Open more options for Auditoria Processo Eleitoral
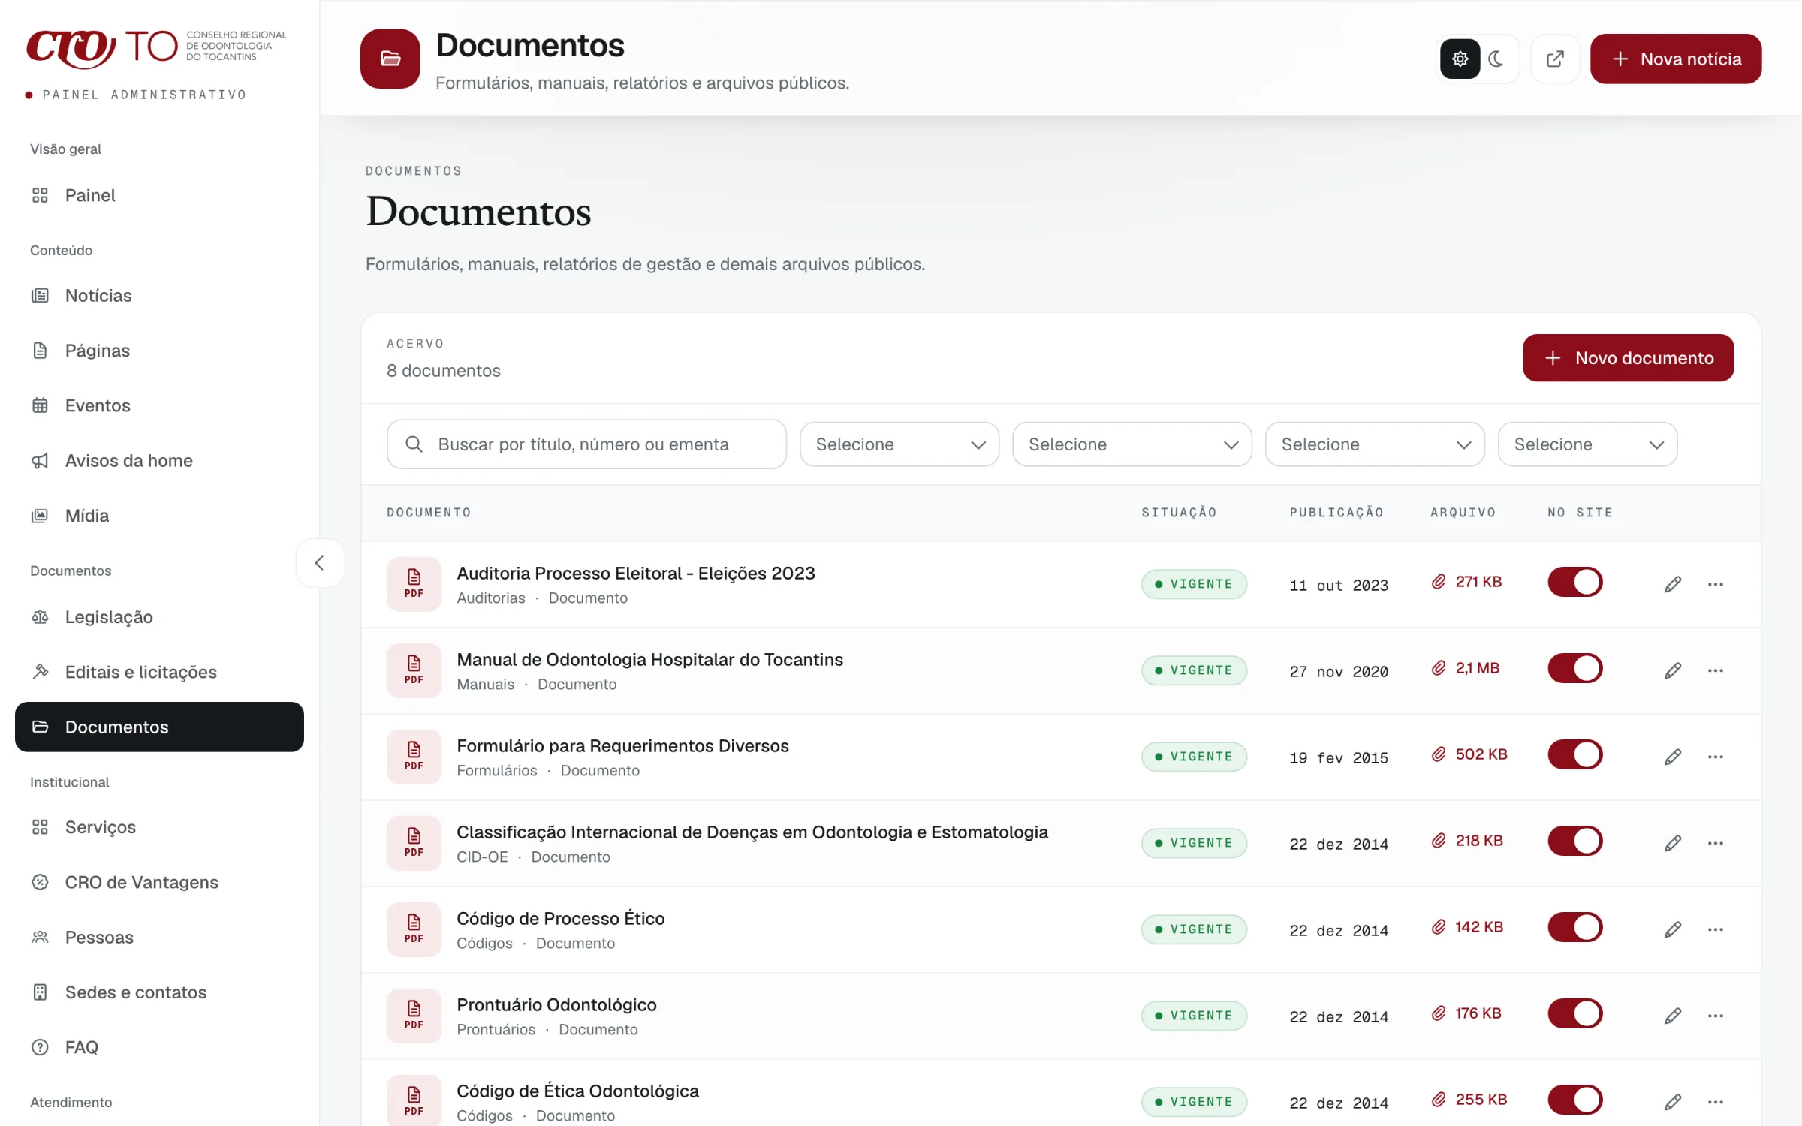The height and width of the screenshot is (1126, 1802). point(1715,584)
